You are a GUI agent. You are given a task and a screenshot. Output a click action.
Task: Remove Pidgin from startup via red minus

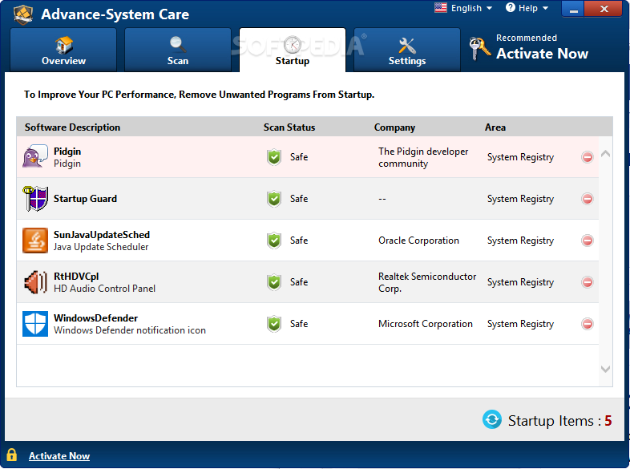[x=587, y=157]
